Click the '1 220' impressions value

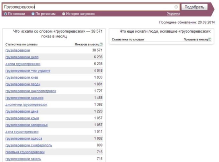tap(98, 111)
